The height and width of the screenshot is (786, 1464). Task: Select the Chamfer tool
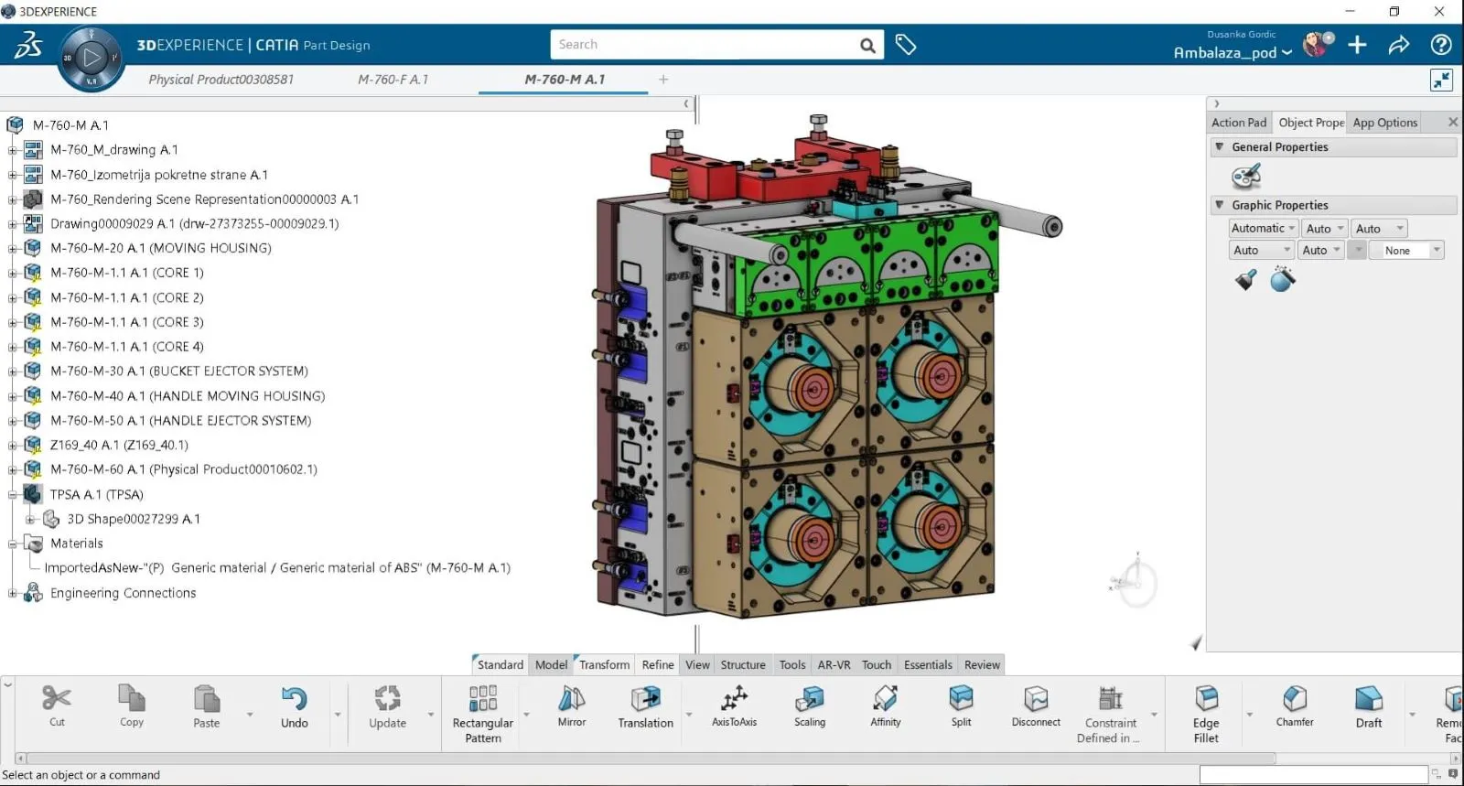click(1294, 700)
